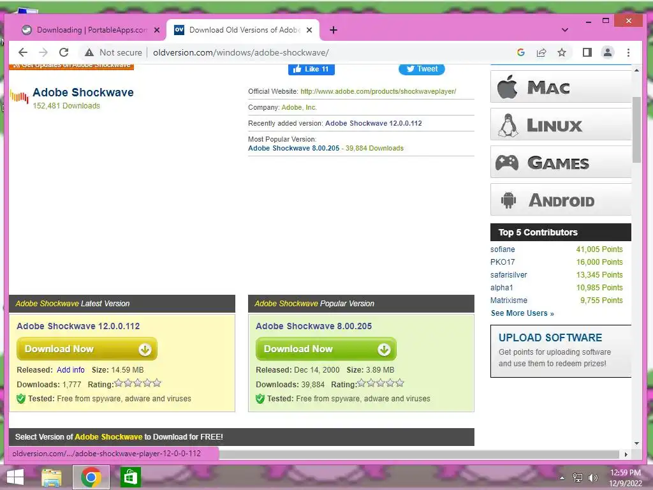Image resolution: width=653 pixels, height=490 pixels.
Task: Open recently added Adobe Shockwave 12.0.0.112 link
Action: [x=373, y=123]
